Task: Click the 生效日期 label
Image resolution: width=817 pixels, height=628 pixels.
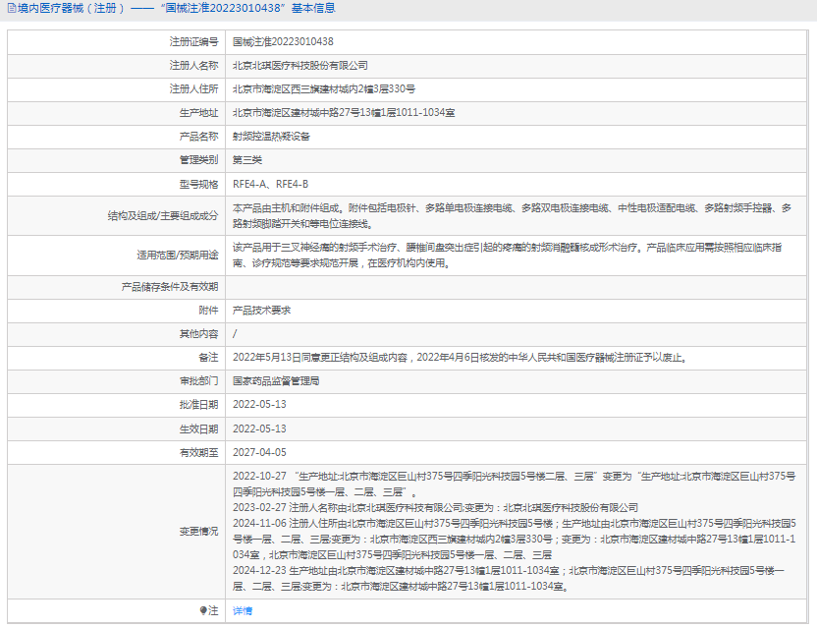Action: 198,429
